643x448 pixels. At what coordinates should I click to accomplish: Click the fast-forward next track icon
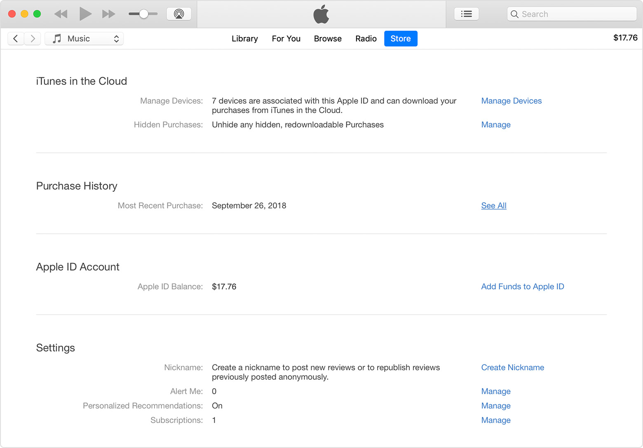pyautogui.click(x=109, y=14)
